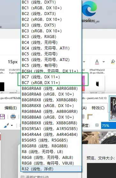
Task: Open the black blob file thumbnail
Action: click(97, 83)
